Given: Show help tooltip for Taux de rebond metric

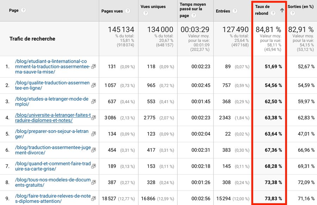Looking at the screenshot, I should point(274,14).
